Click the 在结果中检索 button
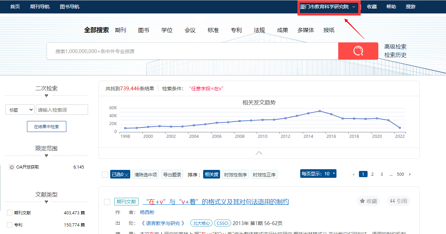The height and width of the screenshot is (234, 446). pos(47,126)
